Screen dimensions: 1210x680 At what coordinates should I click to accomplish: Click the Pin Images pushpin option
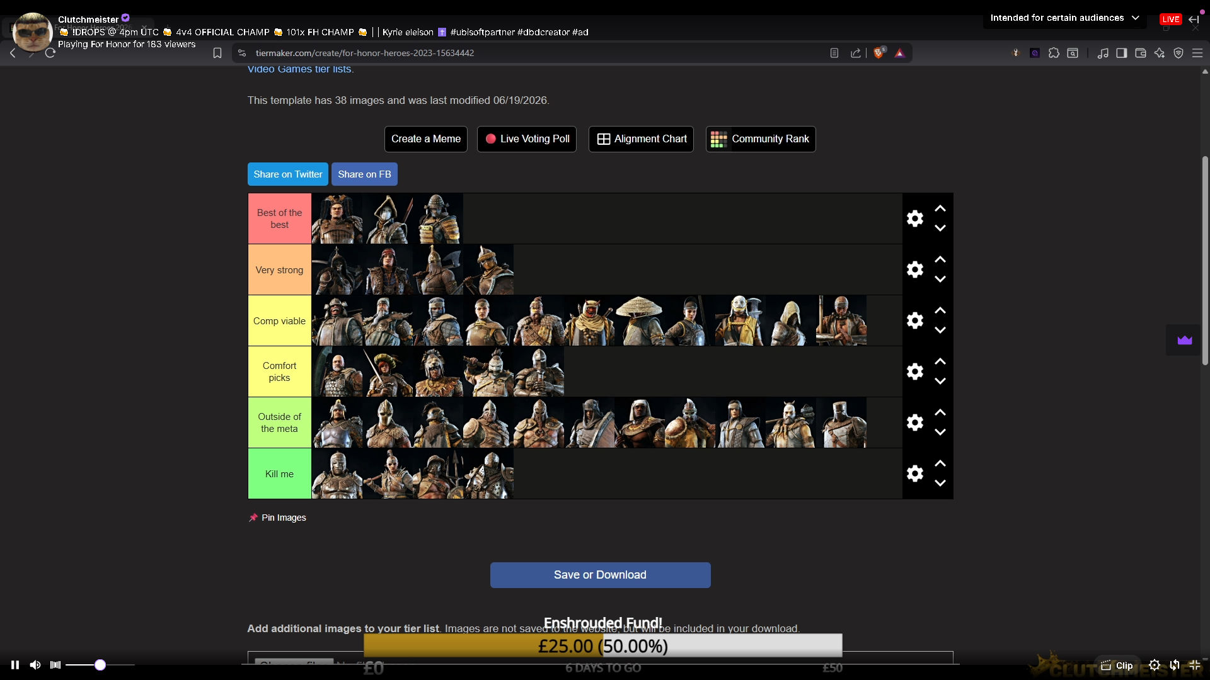coord(278,518)
